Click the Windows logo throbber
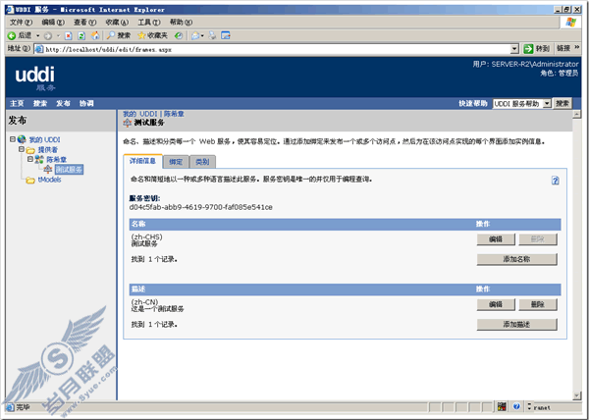The image size is (589, 420). pos(571,23)
